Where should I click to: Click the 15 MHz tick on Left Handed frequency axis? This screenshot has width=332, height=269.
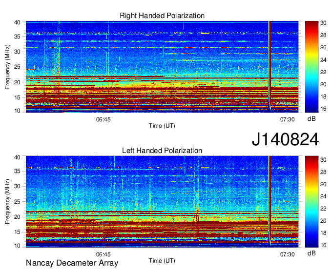17,232
